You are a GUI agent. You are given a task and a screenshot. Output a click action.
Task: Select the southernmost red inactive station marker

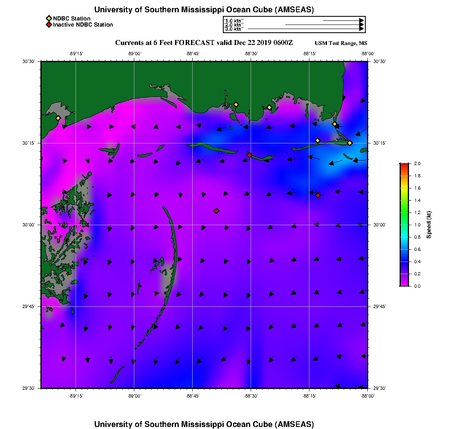coord(216,211)
